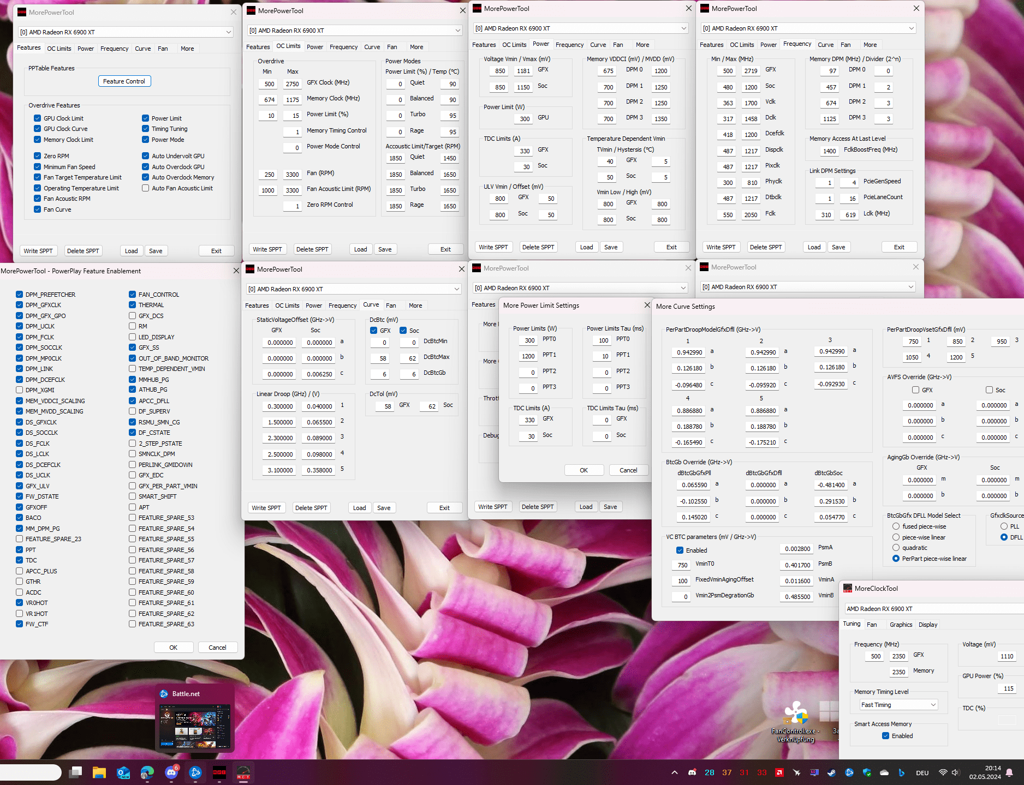
Task: Show hidden system tray icons
Action: click(x=675, y=772)
